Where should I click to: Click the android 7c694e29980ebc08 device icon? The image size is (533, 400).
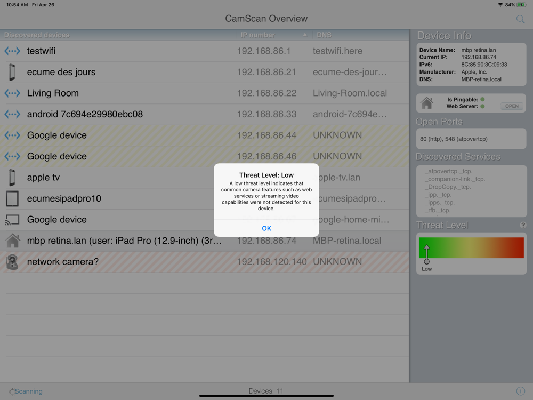[x=12, y=114]
